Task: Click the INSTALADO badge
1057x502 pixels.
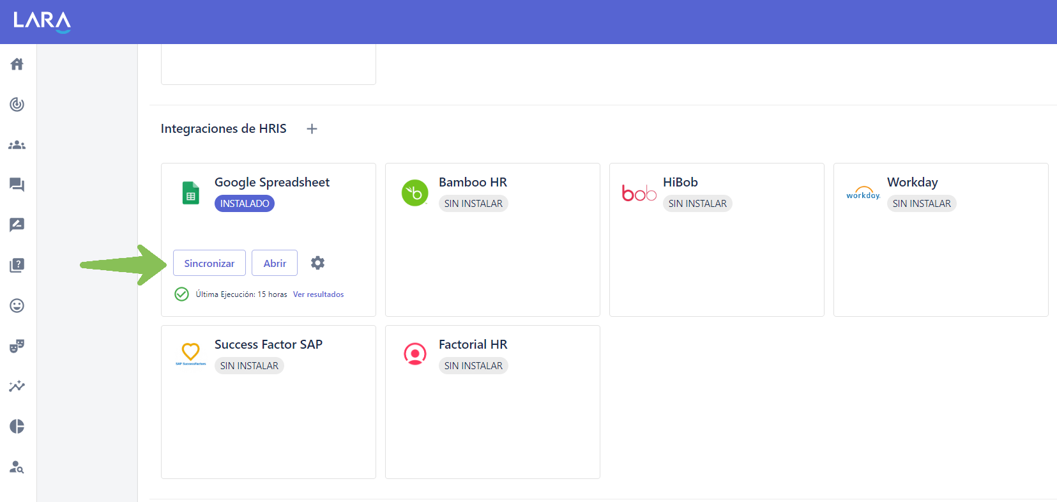Action: (x=245, y=204)
